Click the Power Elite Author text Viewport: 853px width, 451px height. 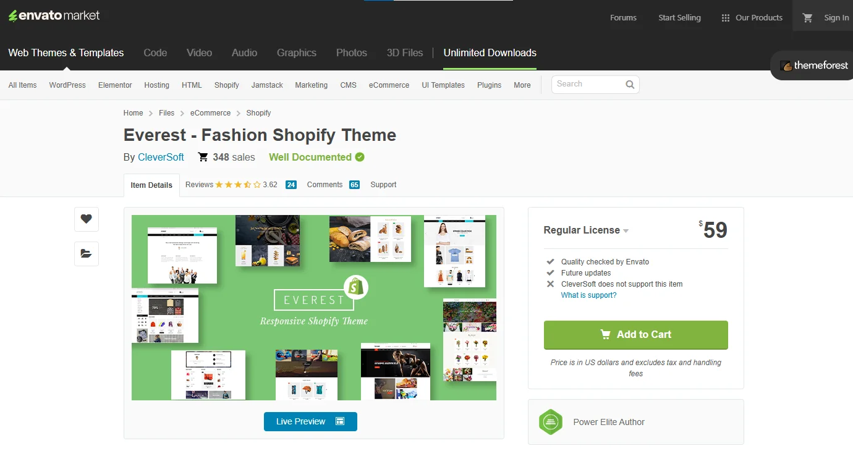[x=609, y=422]
